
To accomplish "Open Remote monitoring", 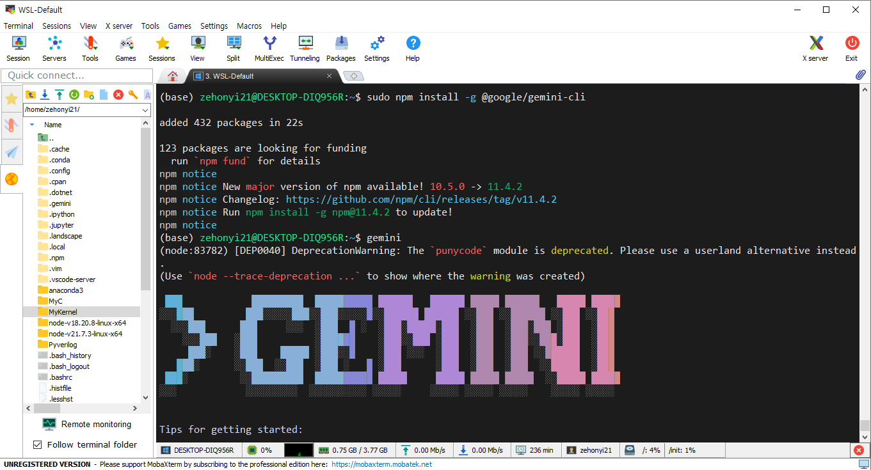I will click(87, 424).
